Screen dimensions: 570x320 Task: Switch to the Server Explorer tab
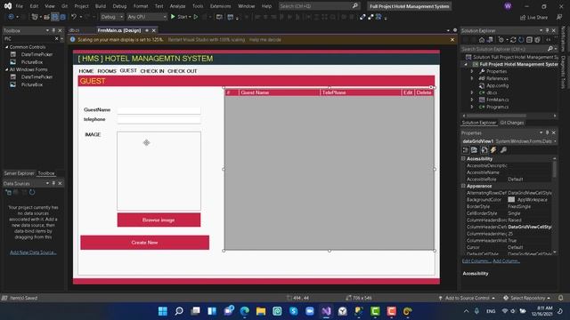point(20,173)
